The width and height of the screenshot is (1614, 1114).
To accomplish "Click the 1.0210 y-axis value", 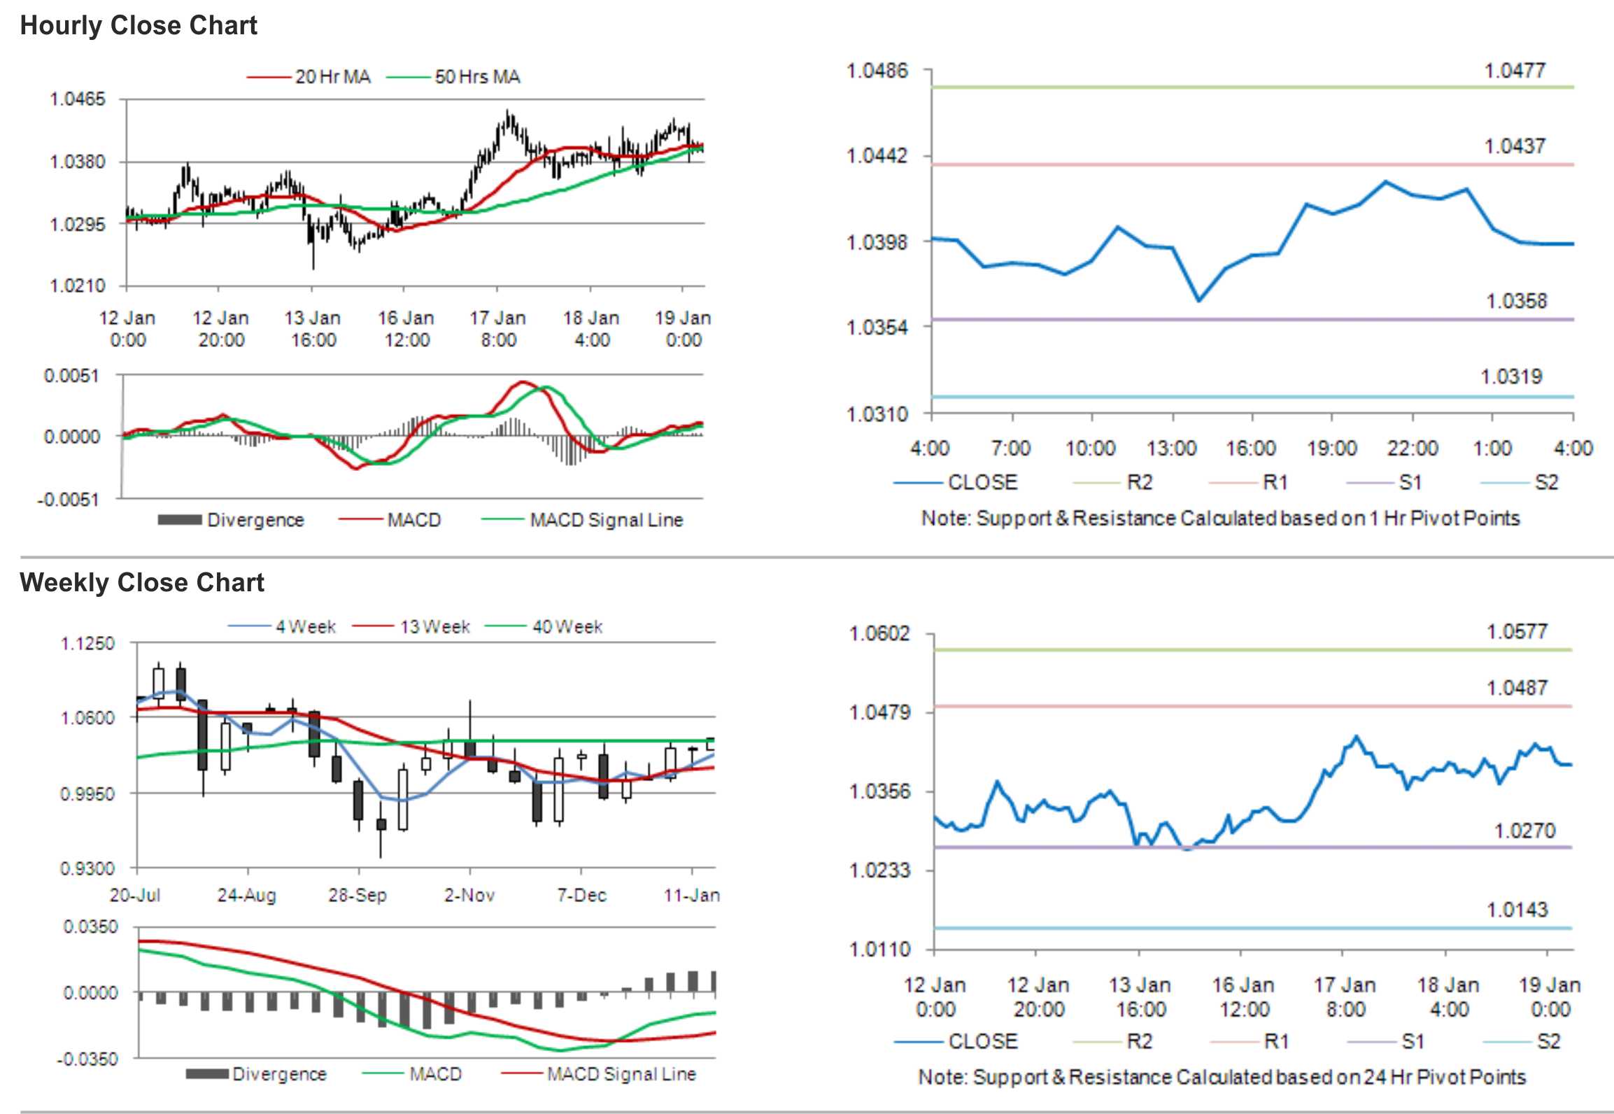I will coord(78,286).
